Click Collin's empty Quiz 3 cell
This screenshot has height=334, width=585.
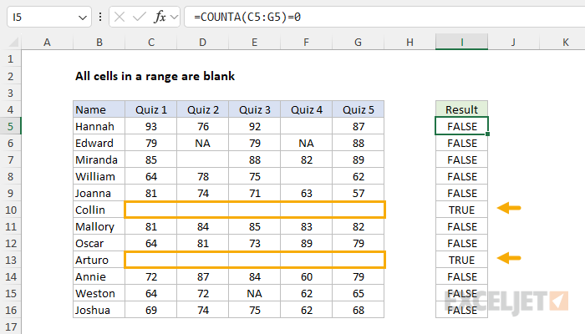click(254, 210)
